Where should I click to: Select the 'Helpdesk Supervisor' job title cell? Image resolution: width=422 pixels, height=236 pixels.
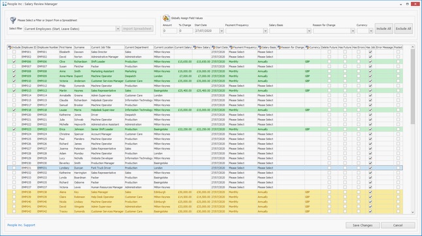[x=107, y=110]
